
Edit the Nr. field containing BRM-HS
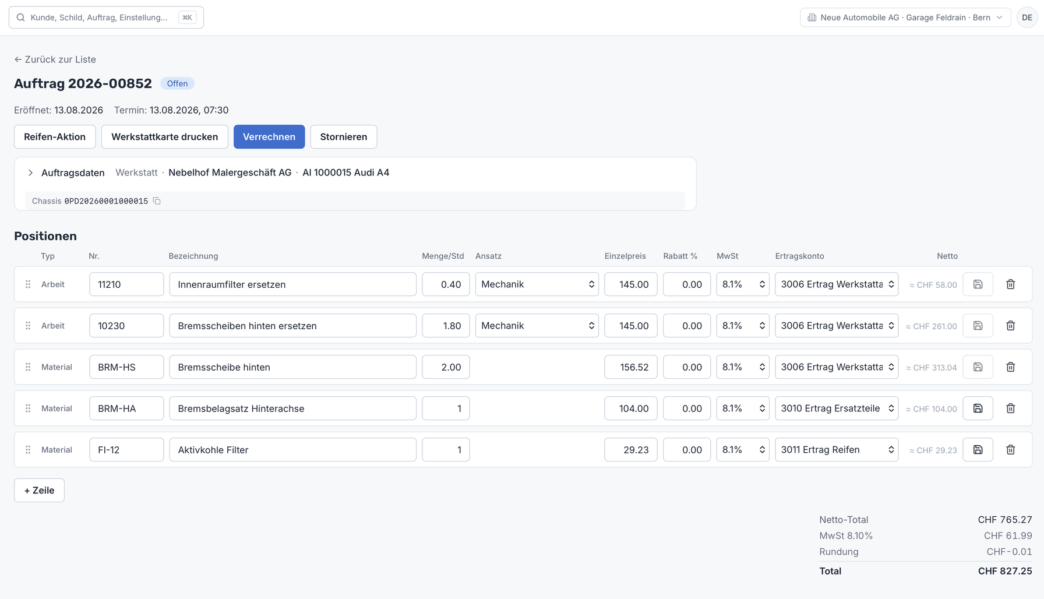[x=126, y=367]
